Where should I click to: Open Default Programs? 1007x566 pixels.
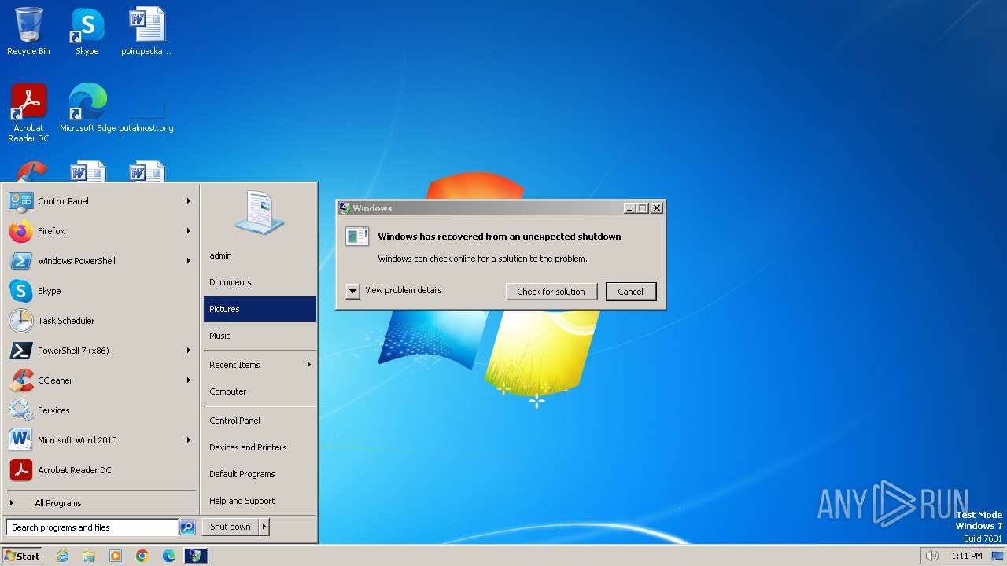(x=260, y=474)
